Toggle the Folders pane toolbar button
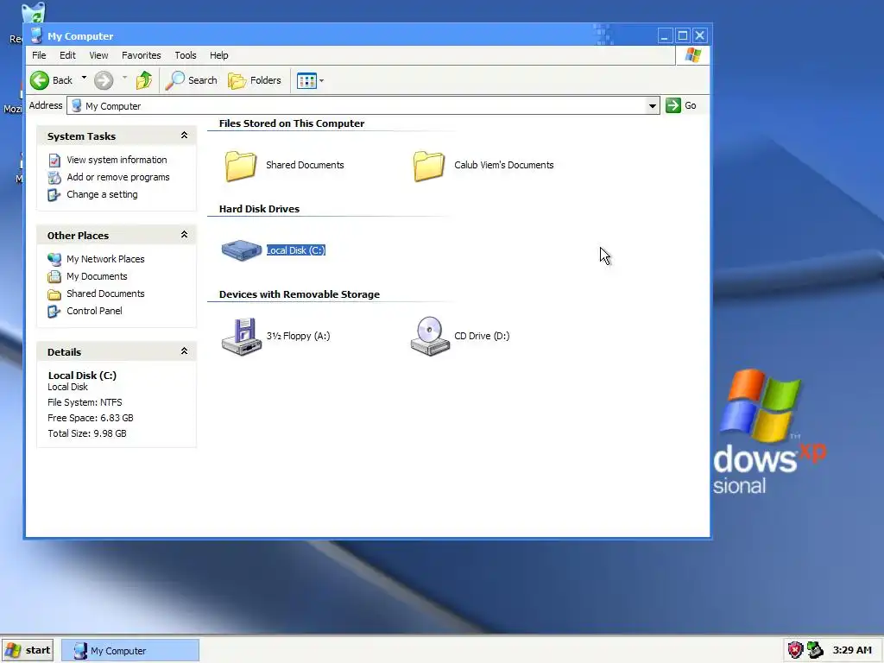This screenshot has width=884, height=663. click(255, 80)
